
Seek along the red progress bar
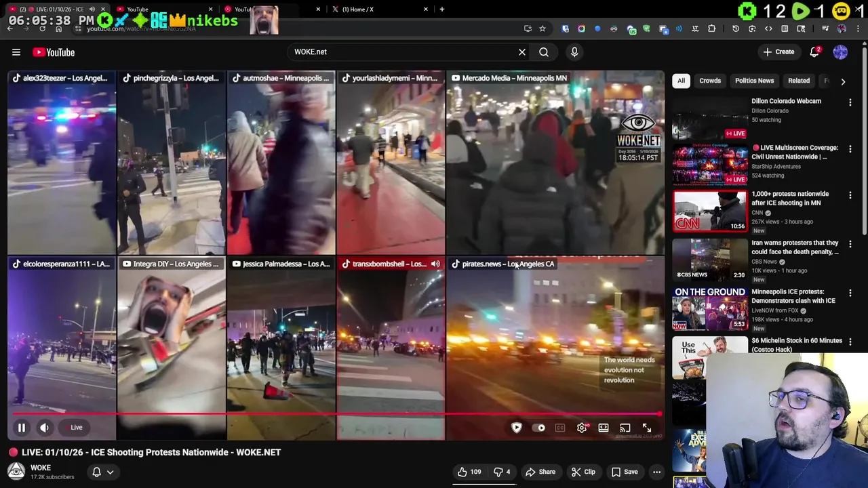(x=336, y=413)
